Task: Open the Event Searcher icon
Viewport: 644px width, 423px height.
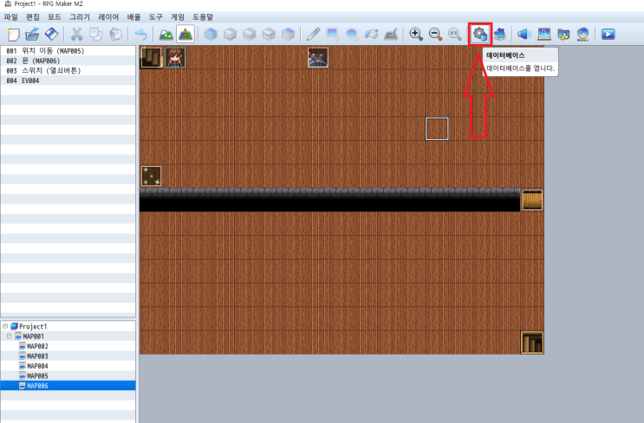Action: coord(544,34)
